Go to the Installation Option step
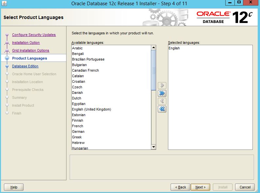Viewport: 260px width, 193px height. tap(26, 43)
